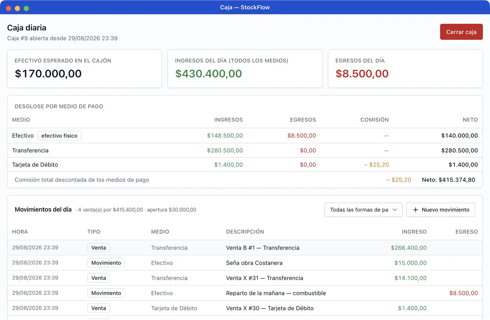Click the Comisión total descontada footer text
The image size is (490, 320).
(x=82, y=180)
